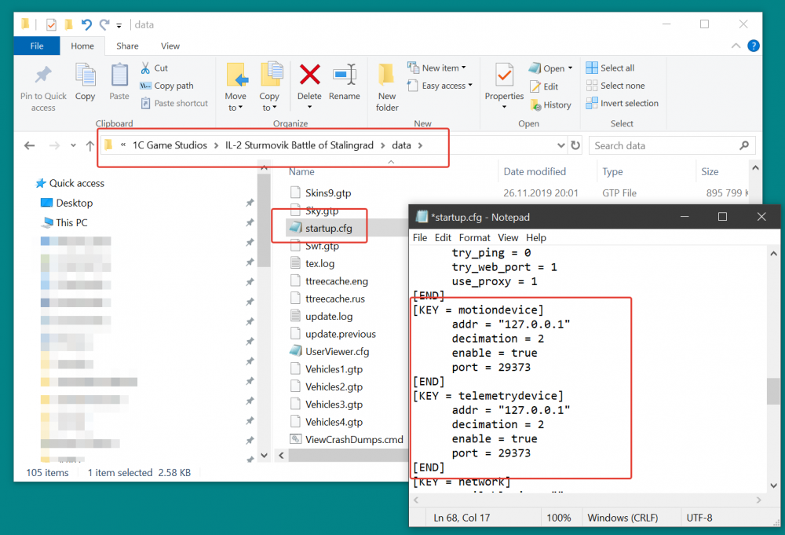The width and height of the screenshot is (785, 535).
Task: Open Customize Quick Access Toolbar dropdown
Action: [119, 25]
